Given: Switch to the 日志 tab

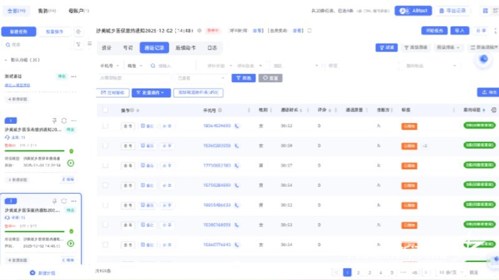Looking at the screenshot, I should 212,47.
